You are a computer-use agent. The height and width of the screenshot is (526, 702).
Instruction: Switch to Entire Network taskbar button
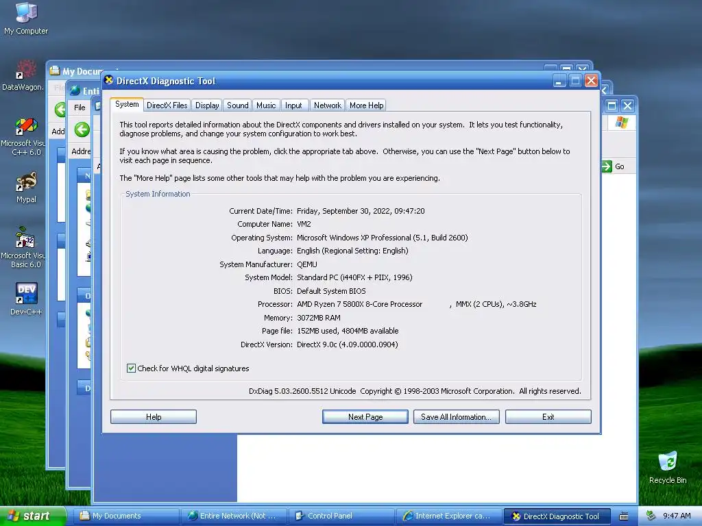[x=234, y=516]
